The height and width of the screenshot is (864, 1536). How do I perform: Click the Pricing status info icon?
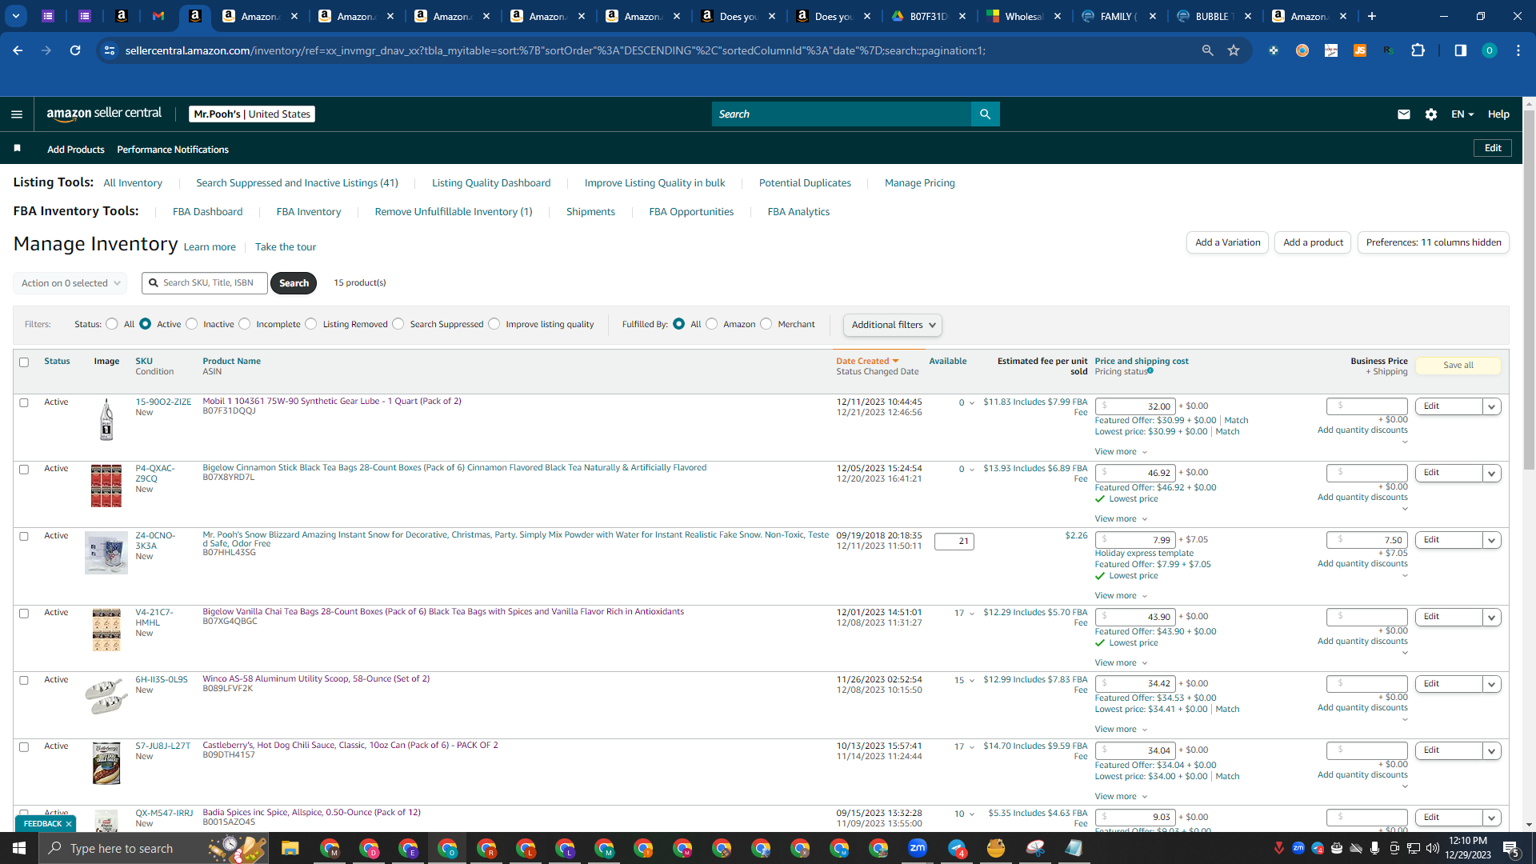pyautogui.click(x=1150, y=370)
